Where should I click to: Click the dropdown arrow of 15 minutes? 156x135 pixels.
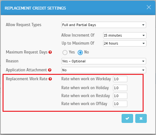point(144,35)
